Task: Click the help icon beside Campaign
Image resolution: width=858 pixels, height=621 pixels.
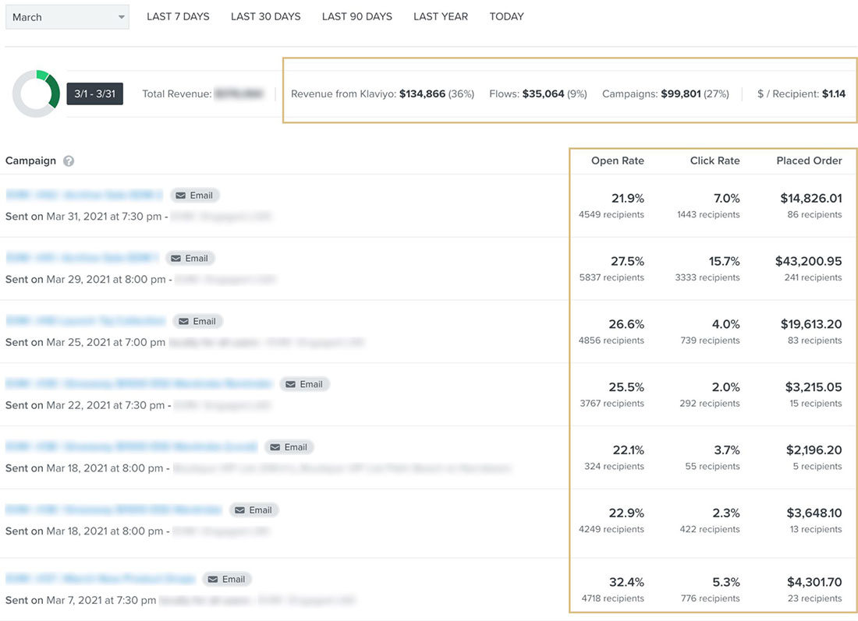Action: tap(69, 161)
